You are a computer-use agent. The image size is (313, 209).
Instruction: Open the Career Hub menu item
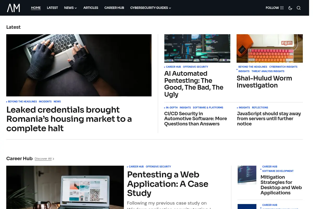coord(114,8)
